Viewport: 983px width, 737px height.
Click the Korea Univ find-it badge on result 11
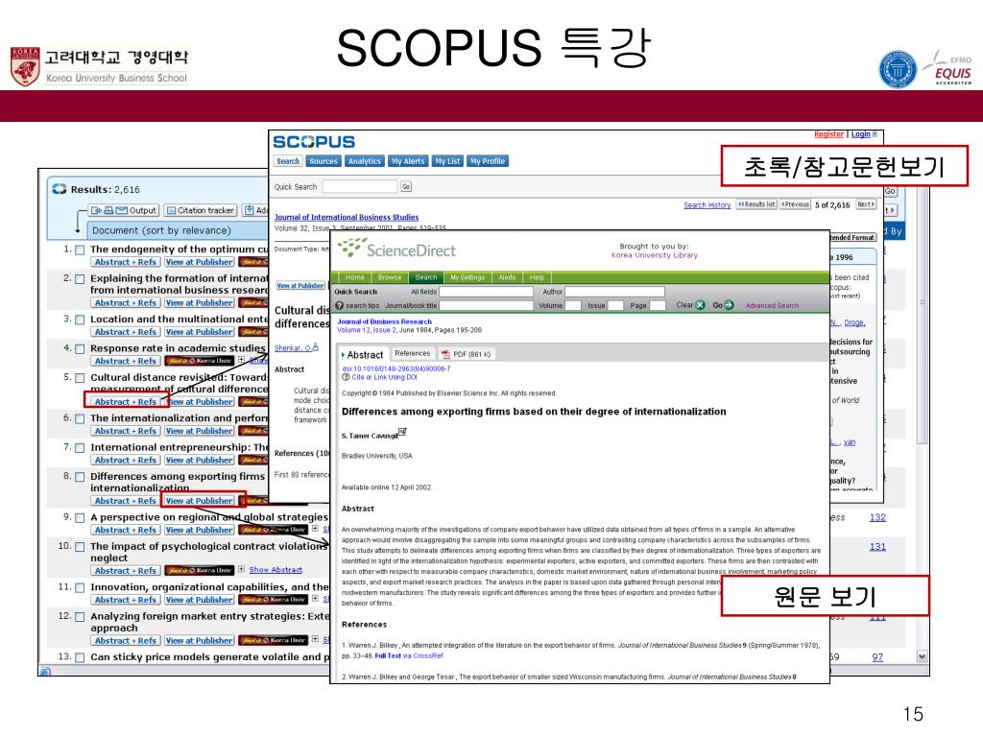point(274,600)
